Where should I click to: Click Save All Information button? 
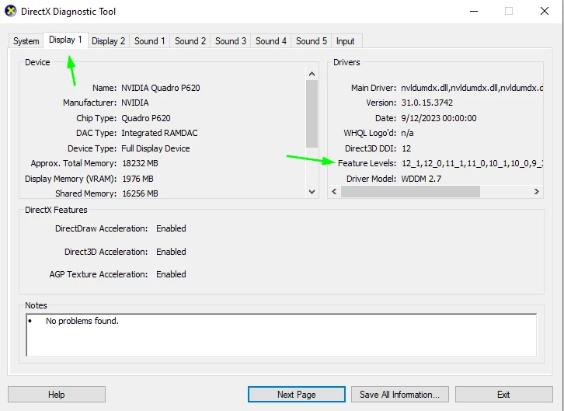(399, 395)
